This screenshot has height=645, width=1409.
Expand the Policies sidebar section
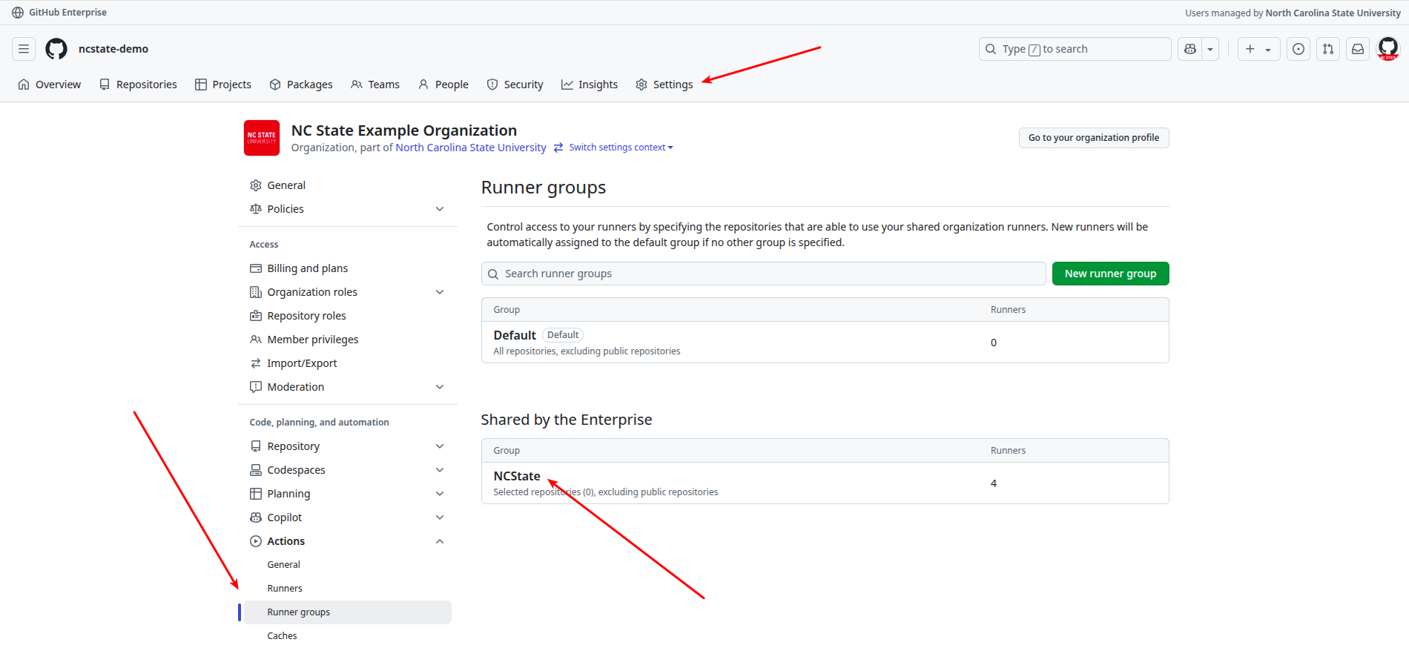(x=439, y=209)
